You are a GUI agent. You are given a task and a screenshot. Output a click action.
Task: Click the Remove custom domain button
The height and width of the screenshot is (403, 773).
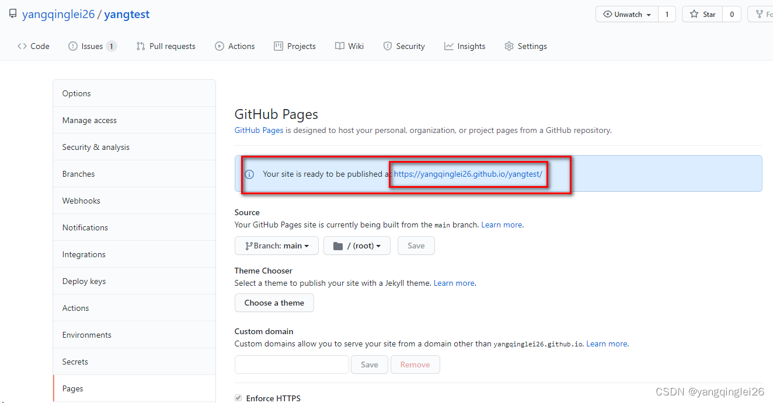pos(415,365)
